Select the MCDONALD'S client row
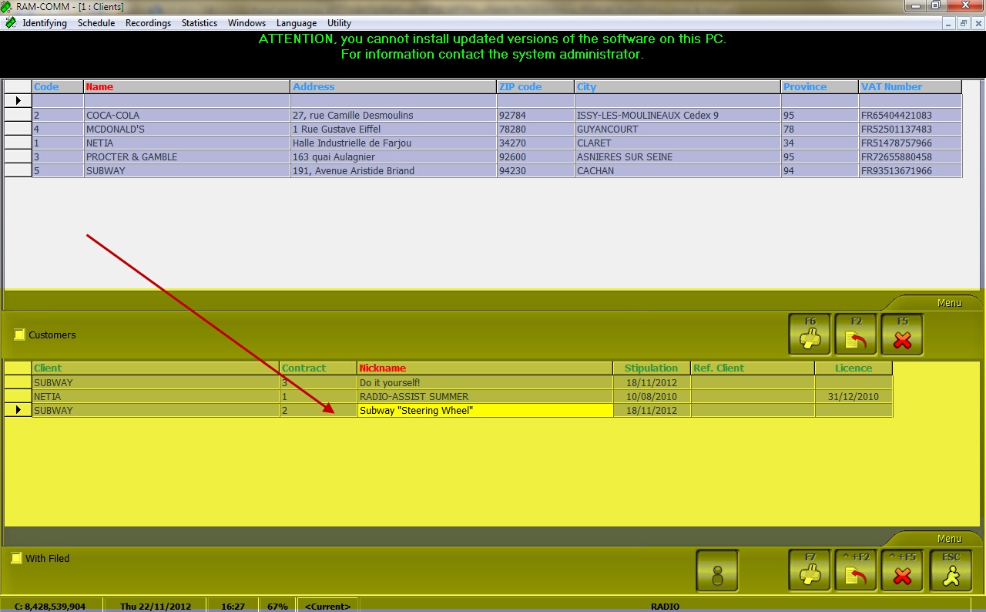The image size is (986, 612). tap(483, 129)
